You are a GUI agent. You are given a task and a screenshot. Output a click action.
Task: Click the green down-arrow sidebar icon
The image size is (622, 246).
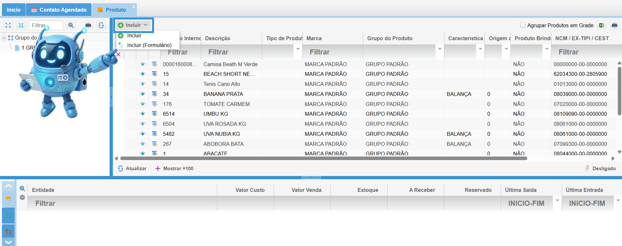8,216
